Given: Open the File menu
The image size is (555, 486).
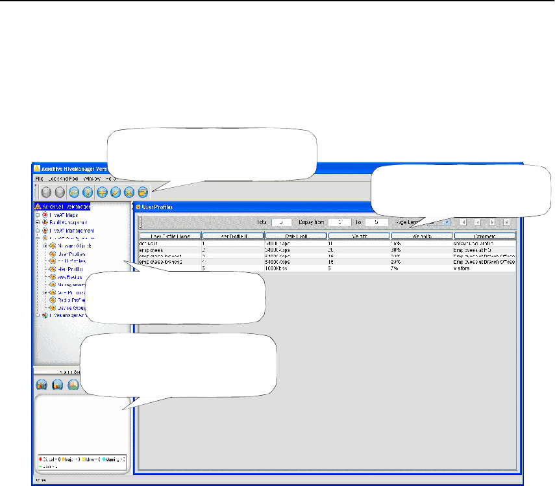Looking at the screenshot, I should coord(40,179).
